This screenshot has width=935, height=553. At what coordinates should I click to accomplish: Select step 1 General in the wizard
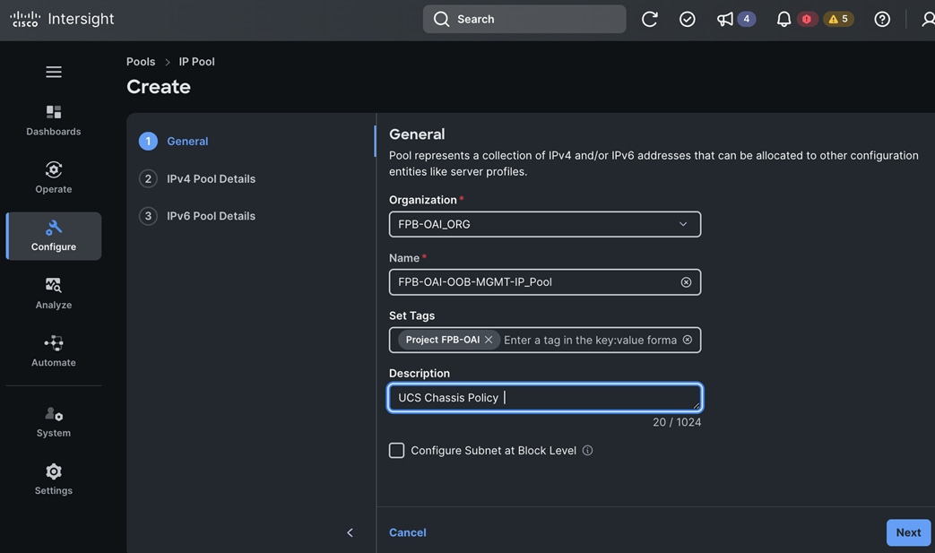pos(174,142)
